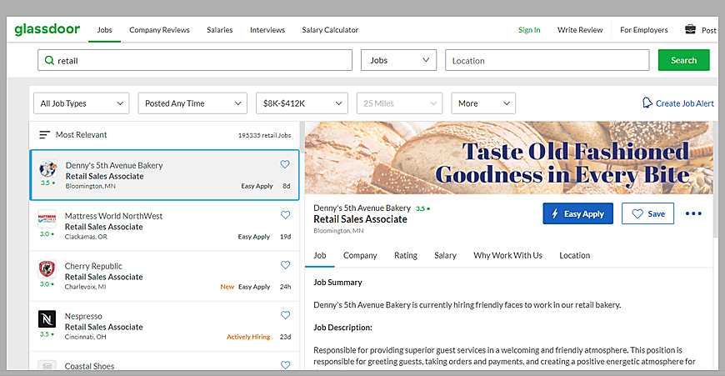725x376 pixels.
Task: Click the briefcase Post Jobs icon
Action: pyautogui.click(x=690, y=30)
